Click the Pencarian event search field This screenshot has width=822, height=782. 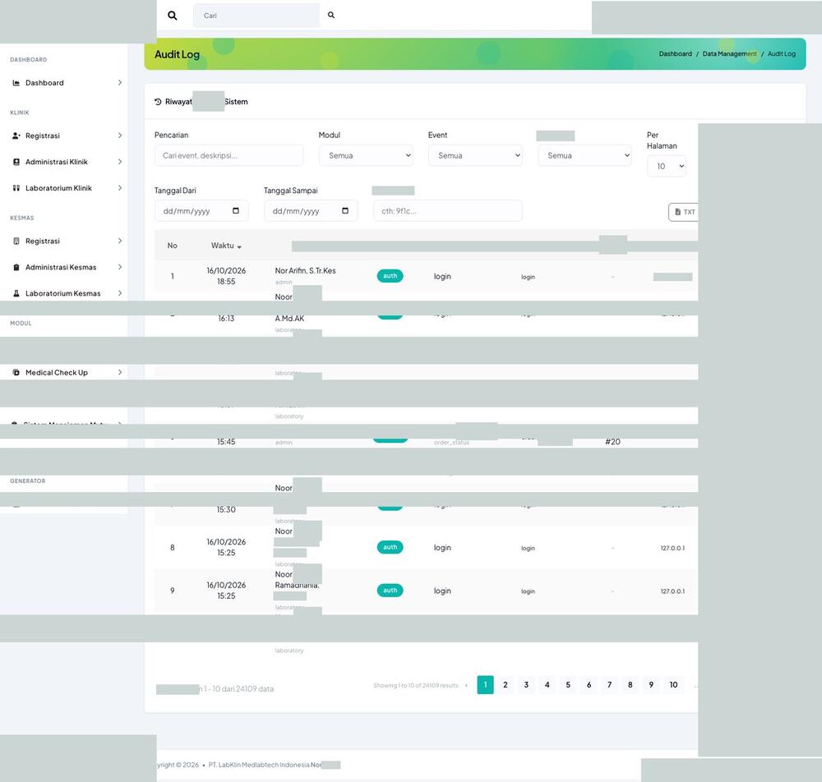click(229, 155)
